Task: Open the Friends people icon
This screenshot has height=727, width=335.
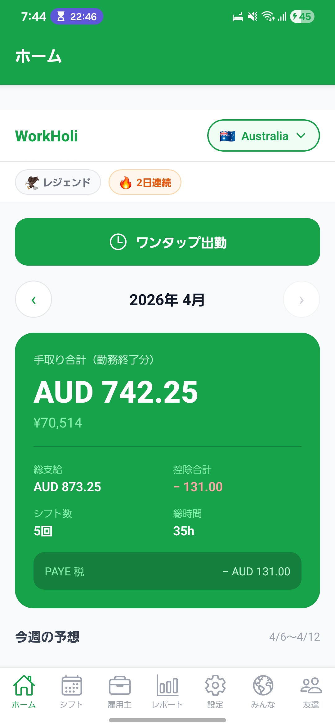Action: coord(311,685)
